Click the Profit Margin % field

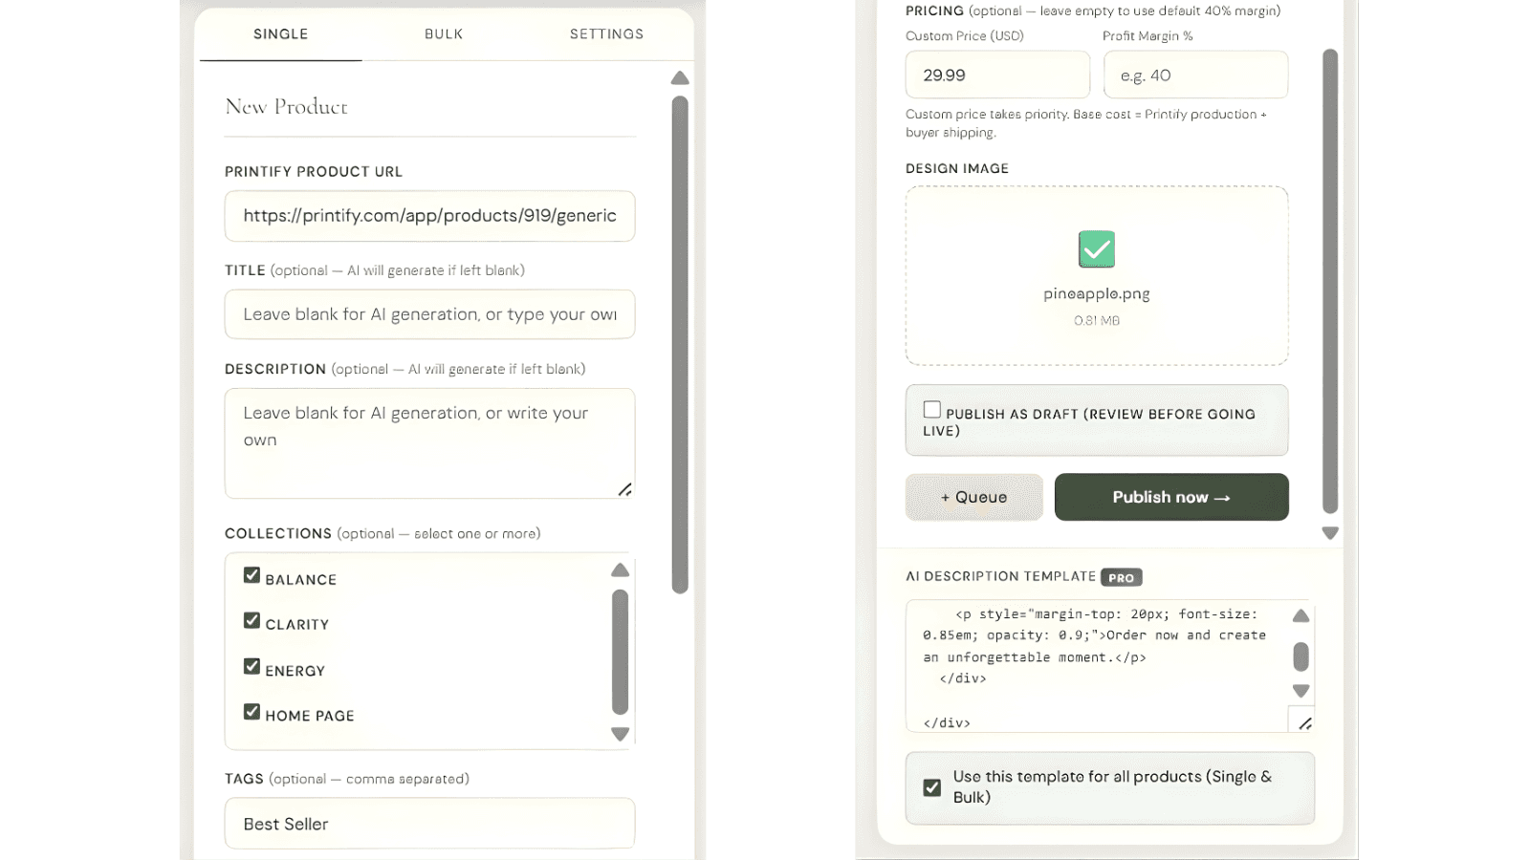[1195, 75]
